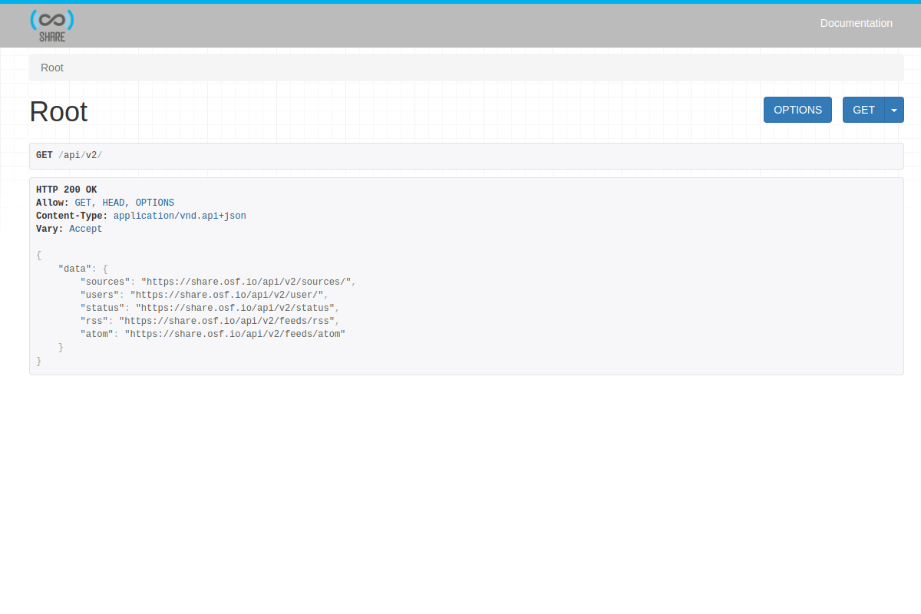Click the "status" JSON key
Image resolution: width=921 pixels, height=614 pixels.
[103, 308]
